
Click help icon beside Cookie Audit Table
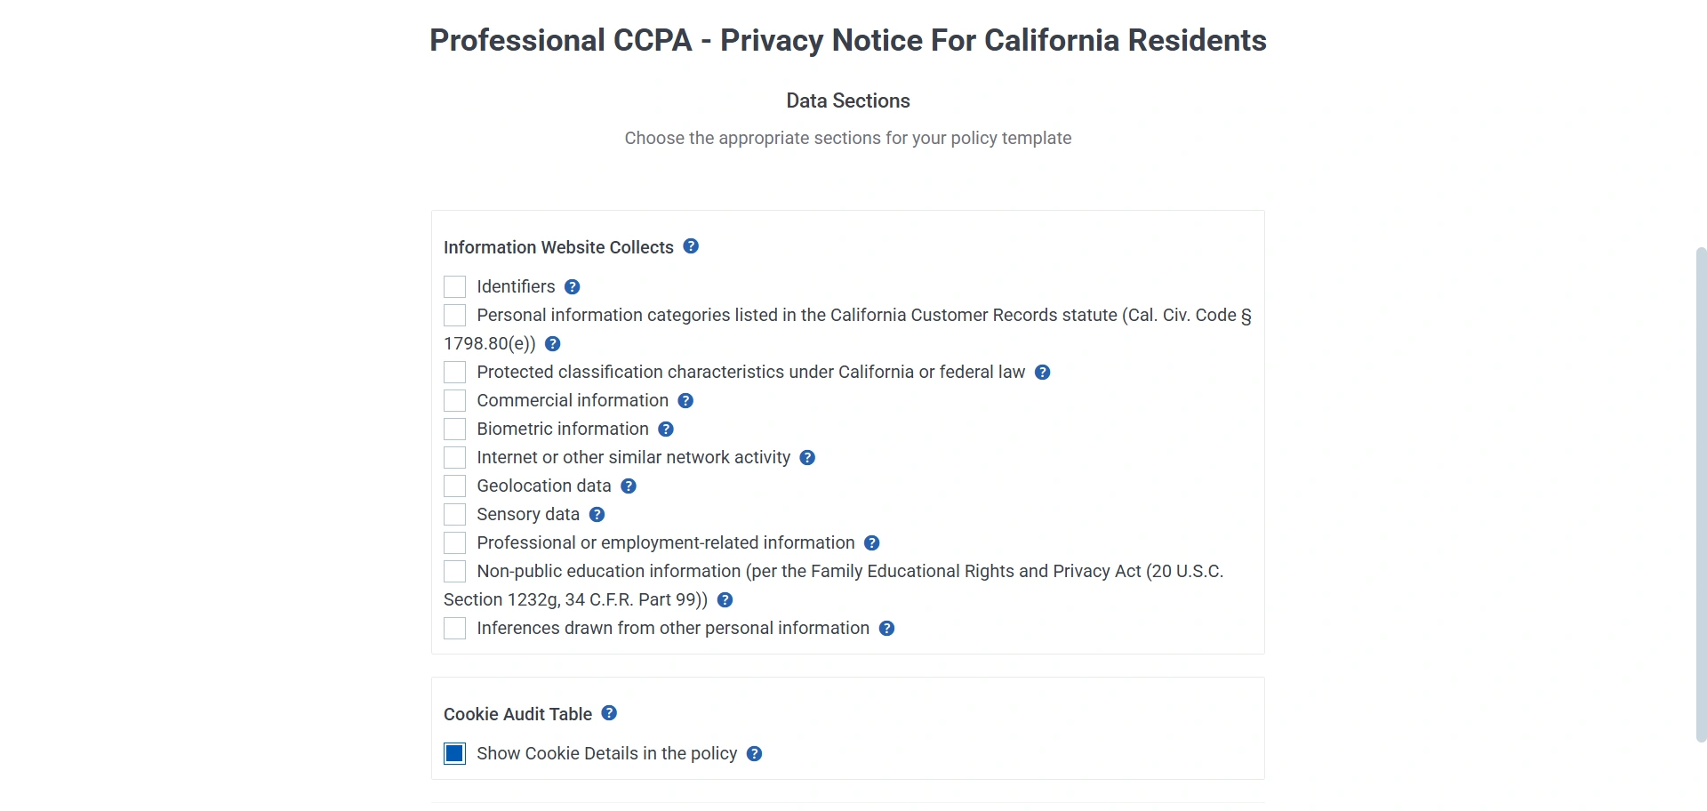609,713
